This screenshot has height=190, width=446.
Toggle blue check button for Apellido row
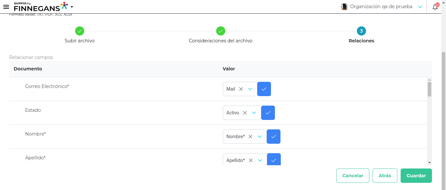pyautogui.click(x=274, y=160)
